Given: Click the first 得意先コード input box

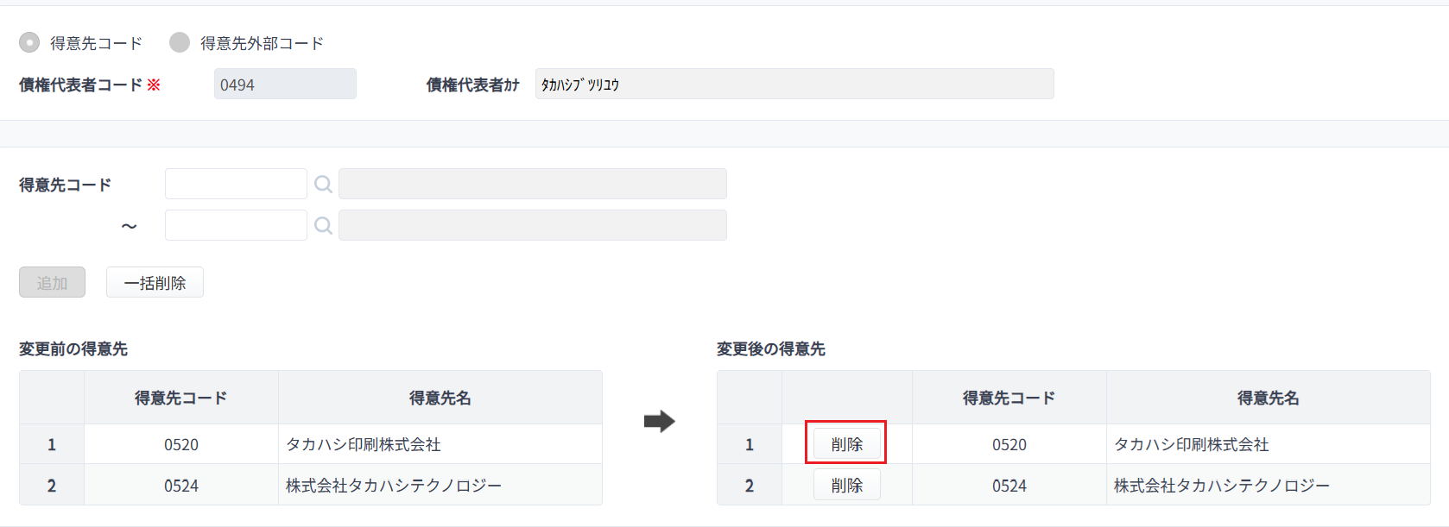Looking at the screenshot, I should tap(236, 184).
